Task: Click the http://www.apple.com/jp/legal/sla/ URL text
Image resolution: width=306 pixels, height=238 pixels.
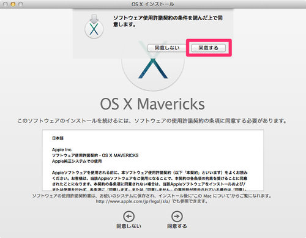Action: [133, 201]
